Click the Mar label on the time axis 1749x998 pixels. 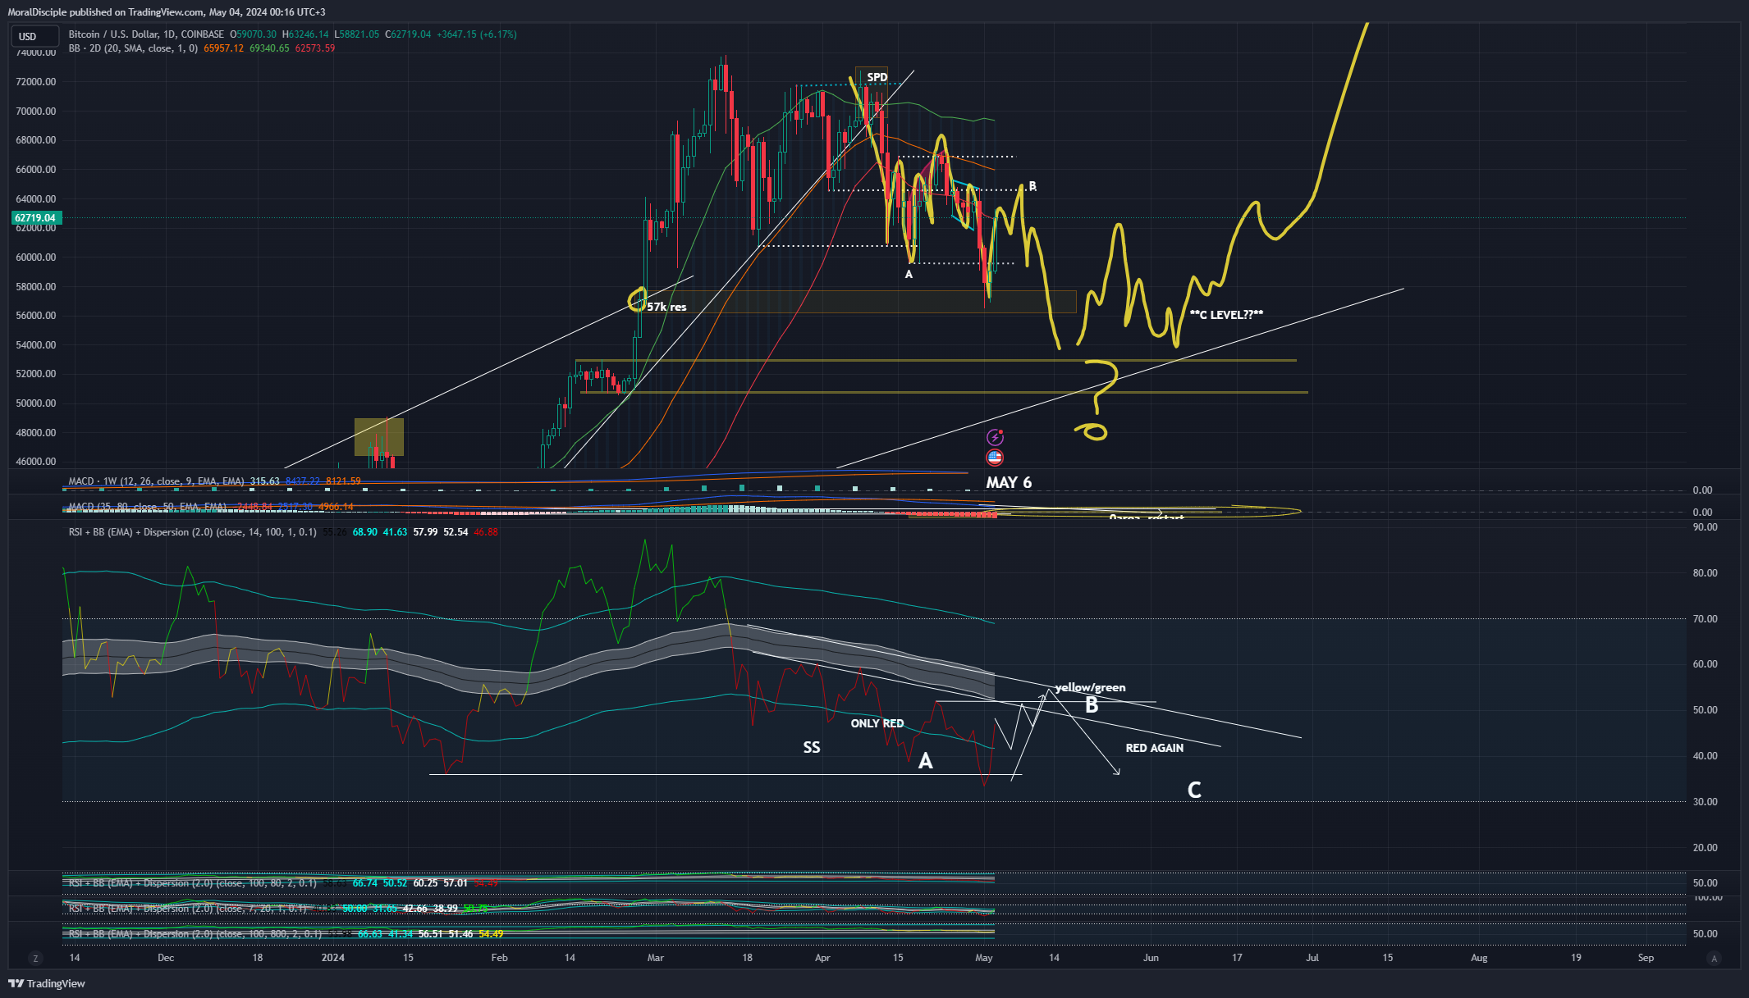point(656,958)
